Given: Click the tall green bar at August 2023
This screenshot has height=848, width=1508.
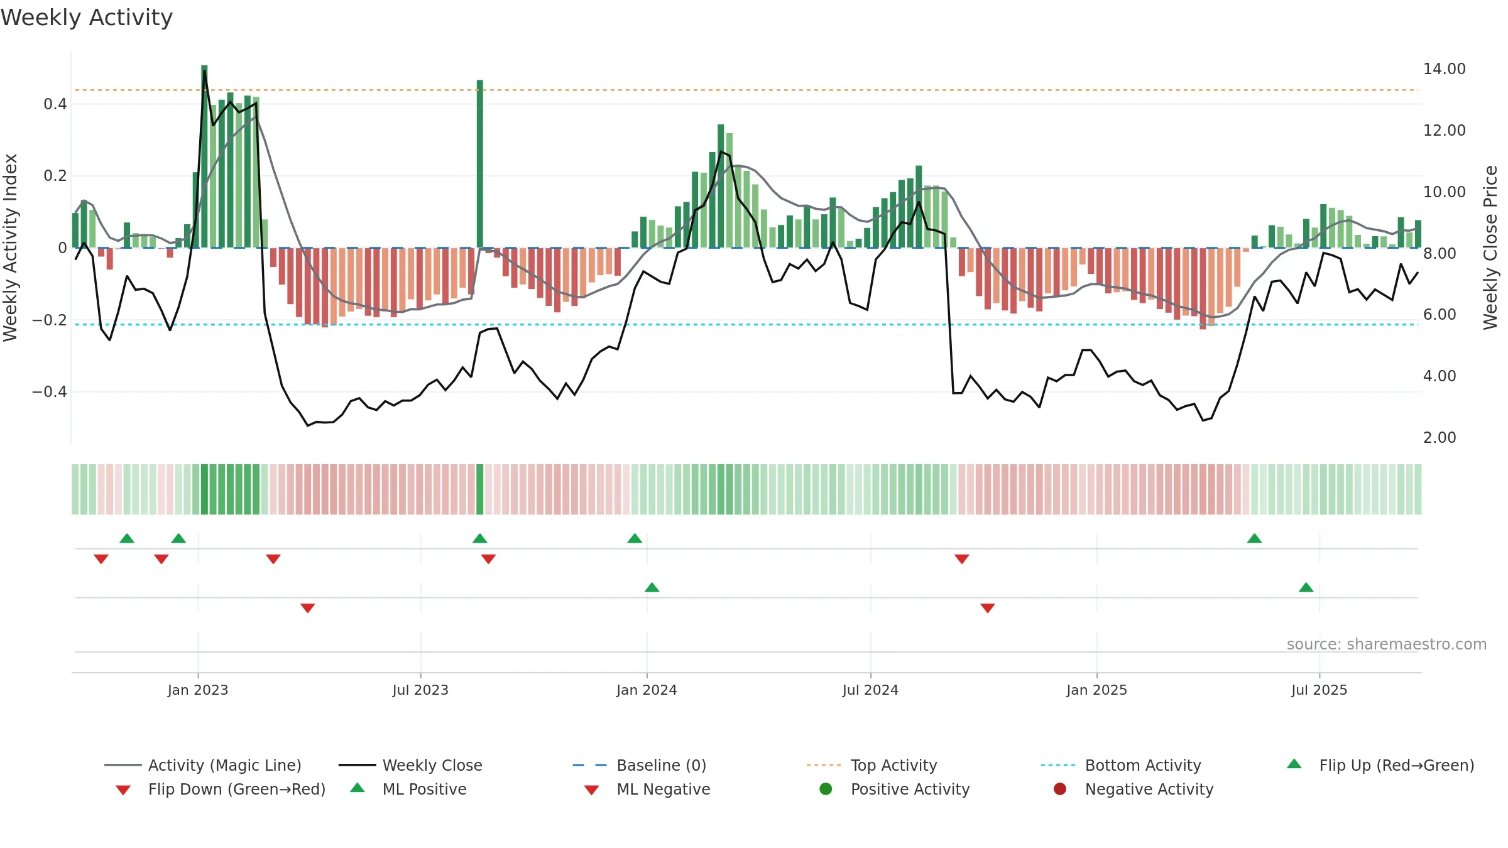Looking at the screenshot, I should pyautogui.click(x=480, y=163).
